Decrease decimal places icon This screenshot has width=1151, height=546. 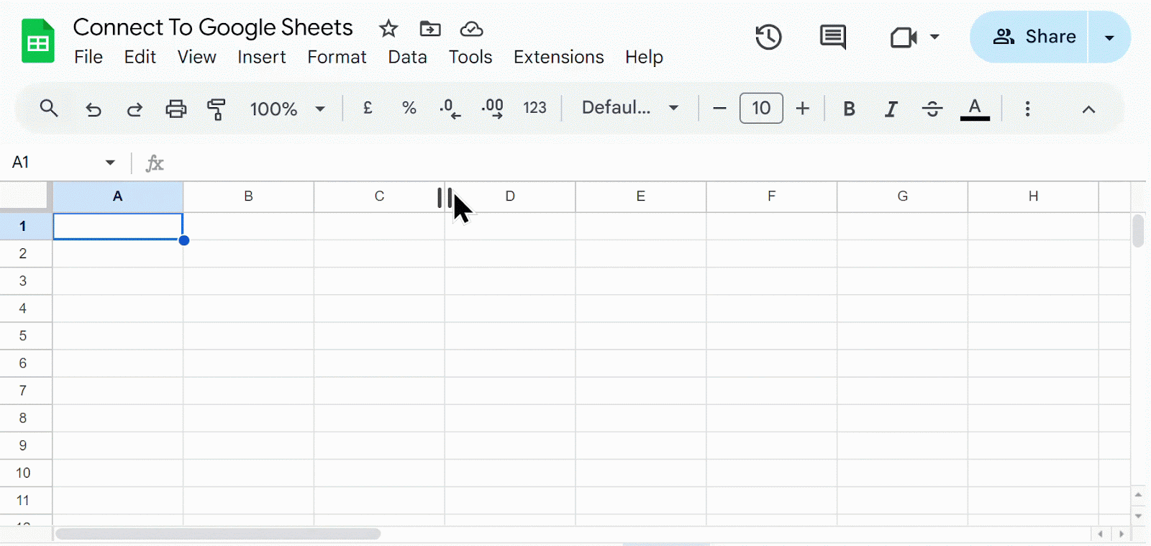coord(450,109)
